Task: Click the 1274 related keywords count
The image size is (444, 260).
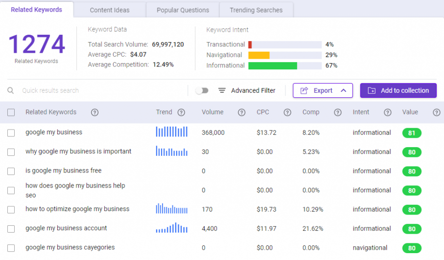Action: pos(37,44)
